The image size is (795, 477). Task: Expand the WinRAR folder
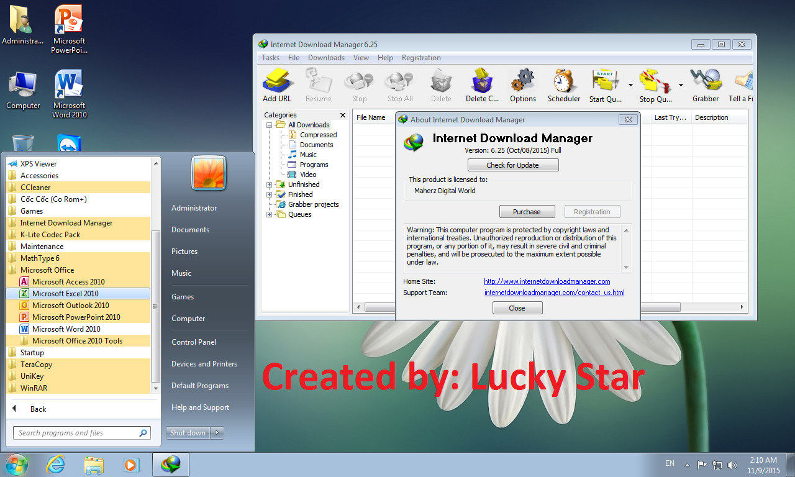coord(78,388)
